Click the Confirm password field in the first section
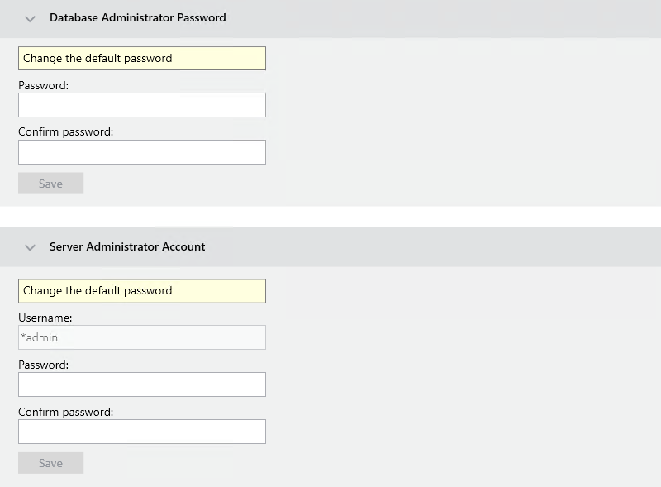Screen dimensions: 661x487 [140, 152]
